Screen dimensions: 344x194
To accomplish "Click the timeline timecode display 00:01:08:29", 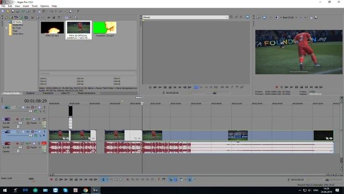I will pos(35,101).
